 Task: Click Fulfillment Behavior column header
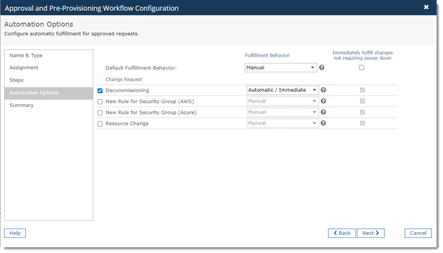(x=267, y=55)
